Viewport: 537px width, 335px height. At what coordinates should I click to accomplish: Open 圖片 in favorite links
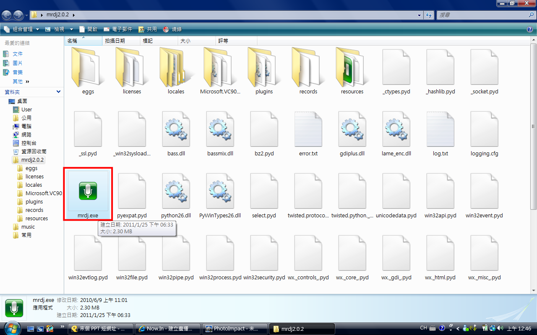[x=18, y=63]
